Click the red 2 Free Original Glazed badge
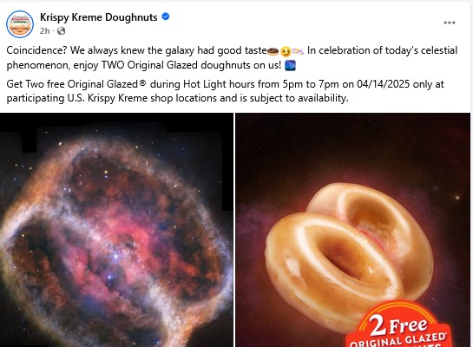The height and width of the screenshot is (347, 473). click(x=398, y=325)
